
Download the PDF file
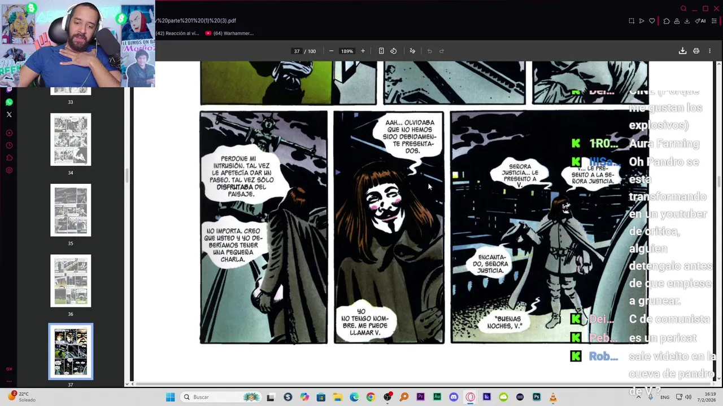[682, 51]
